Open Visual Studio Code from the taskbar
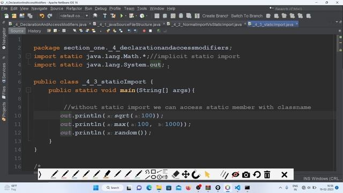This screenshot has height=193, width=343. coord(237,188)
